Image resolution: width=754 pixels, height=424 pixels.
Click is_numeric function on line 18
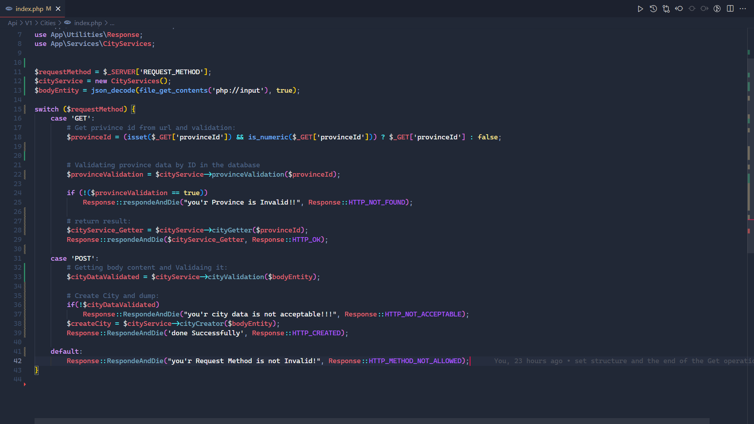pyautogui.click(x=268, y=137)
